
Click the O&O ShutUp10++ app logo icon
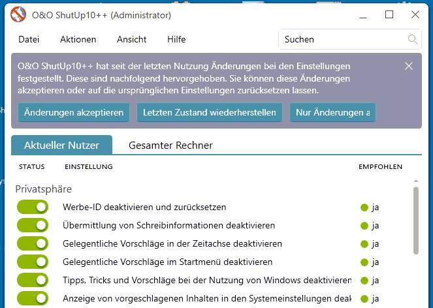(18, 14)
